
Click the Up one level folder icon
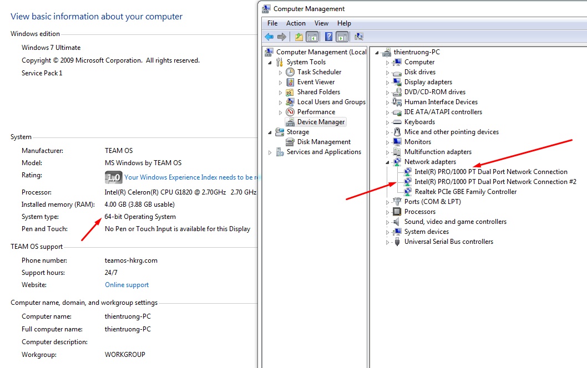298,37
